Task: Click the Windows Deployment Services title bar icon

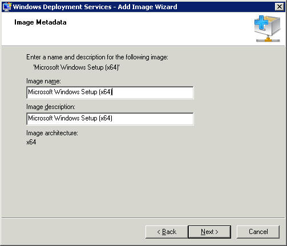Action: (x=7, y=7)
